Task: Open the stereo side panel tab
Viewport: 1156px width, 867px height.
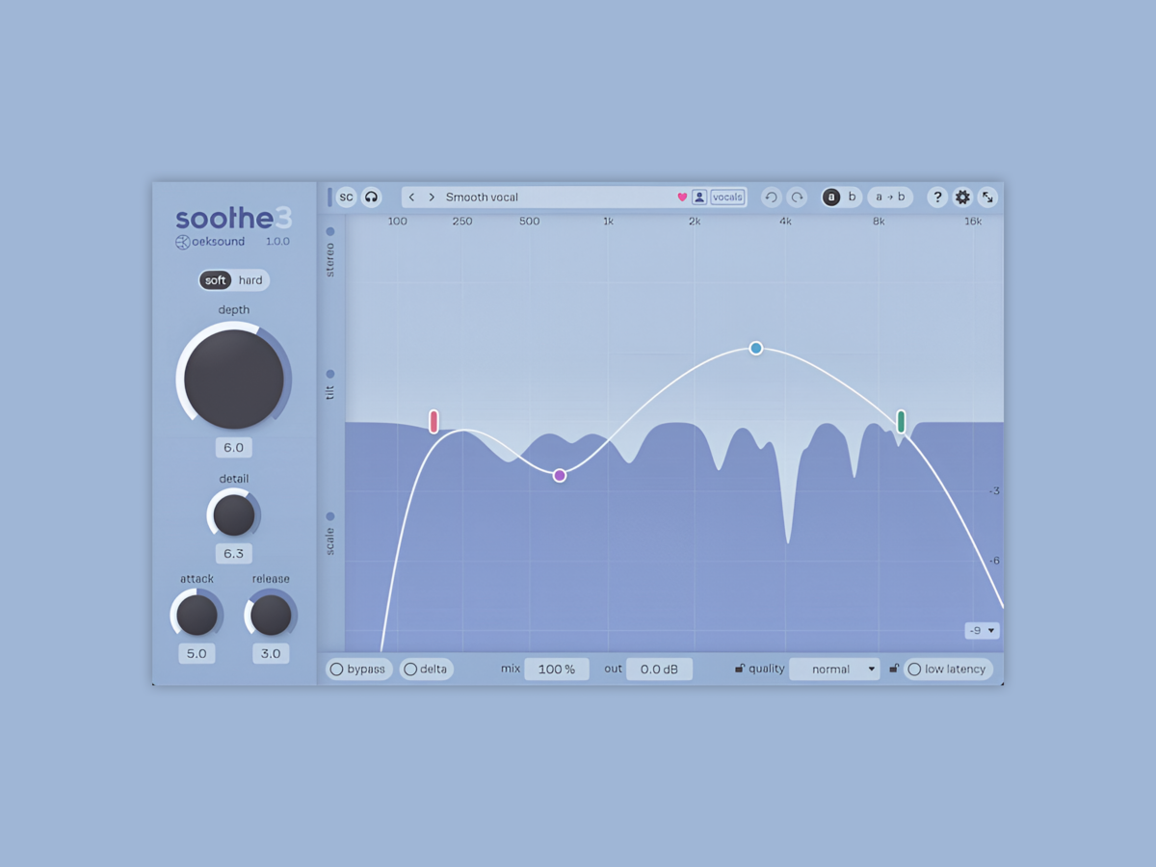Action: tap(330, 252)
